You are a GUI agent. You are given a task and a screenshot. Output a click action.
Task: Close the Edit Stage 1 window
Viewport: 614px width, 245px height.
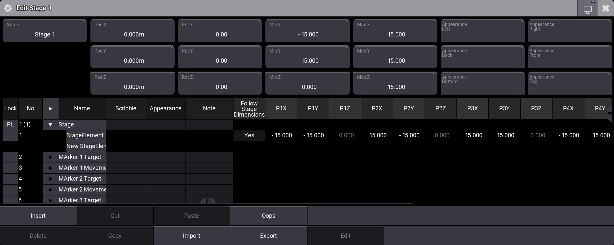605,9
